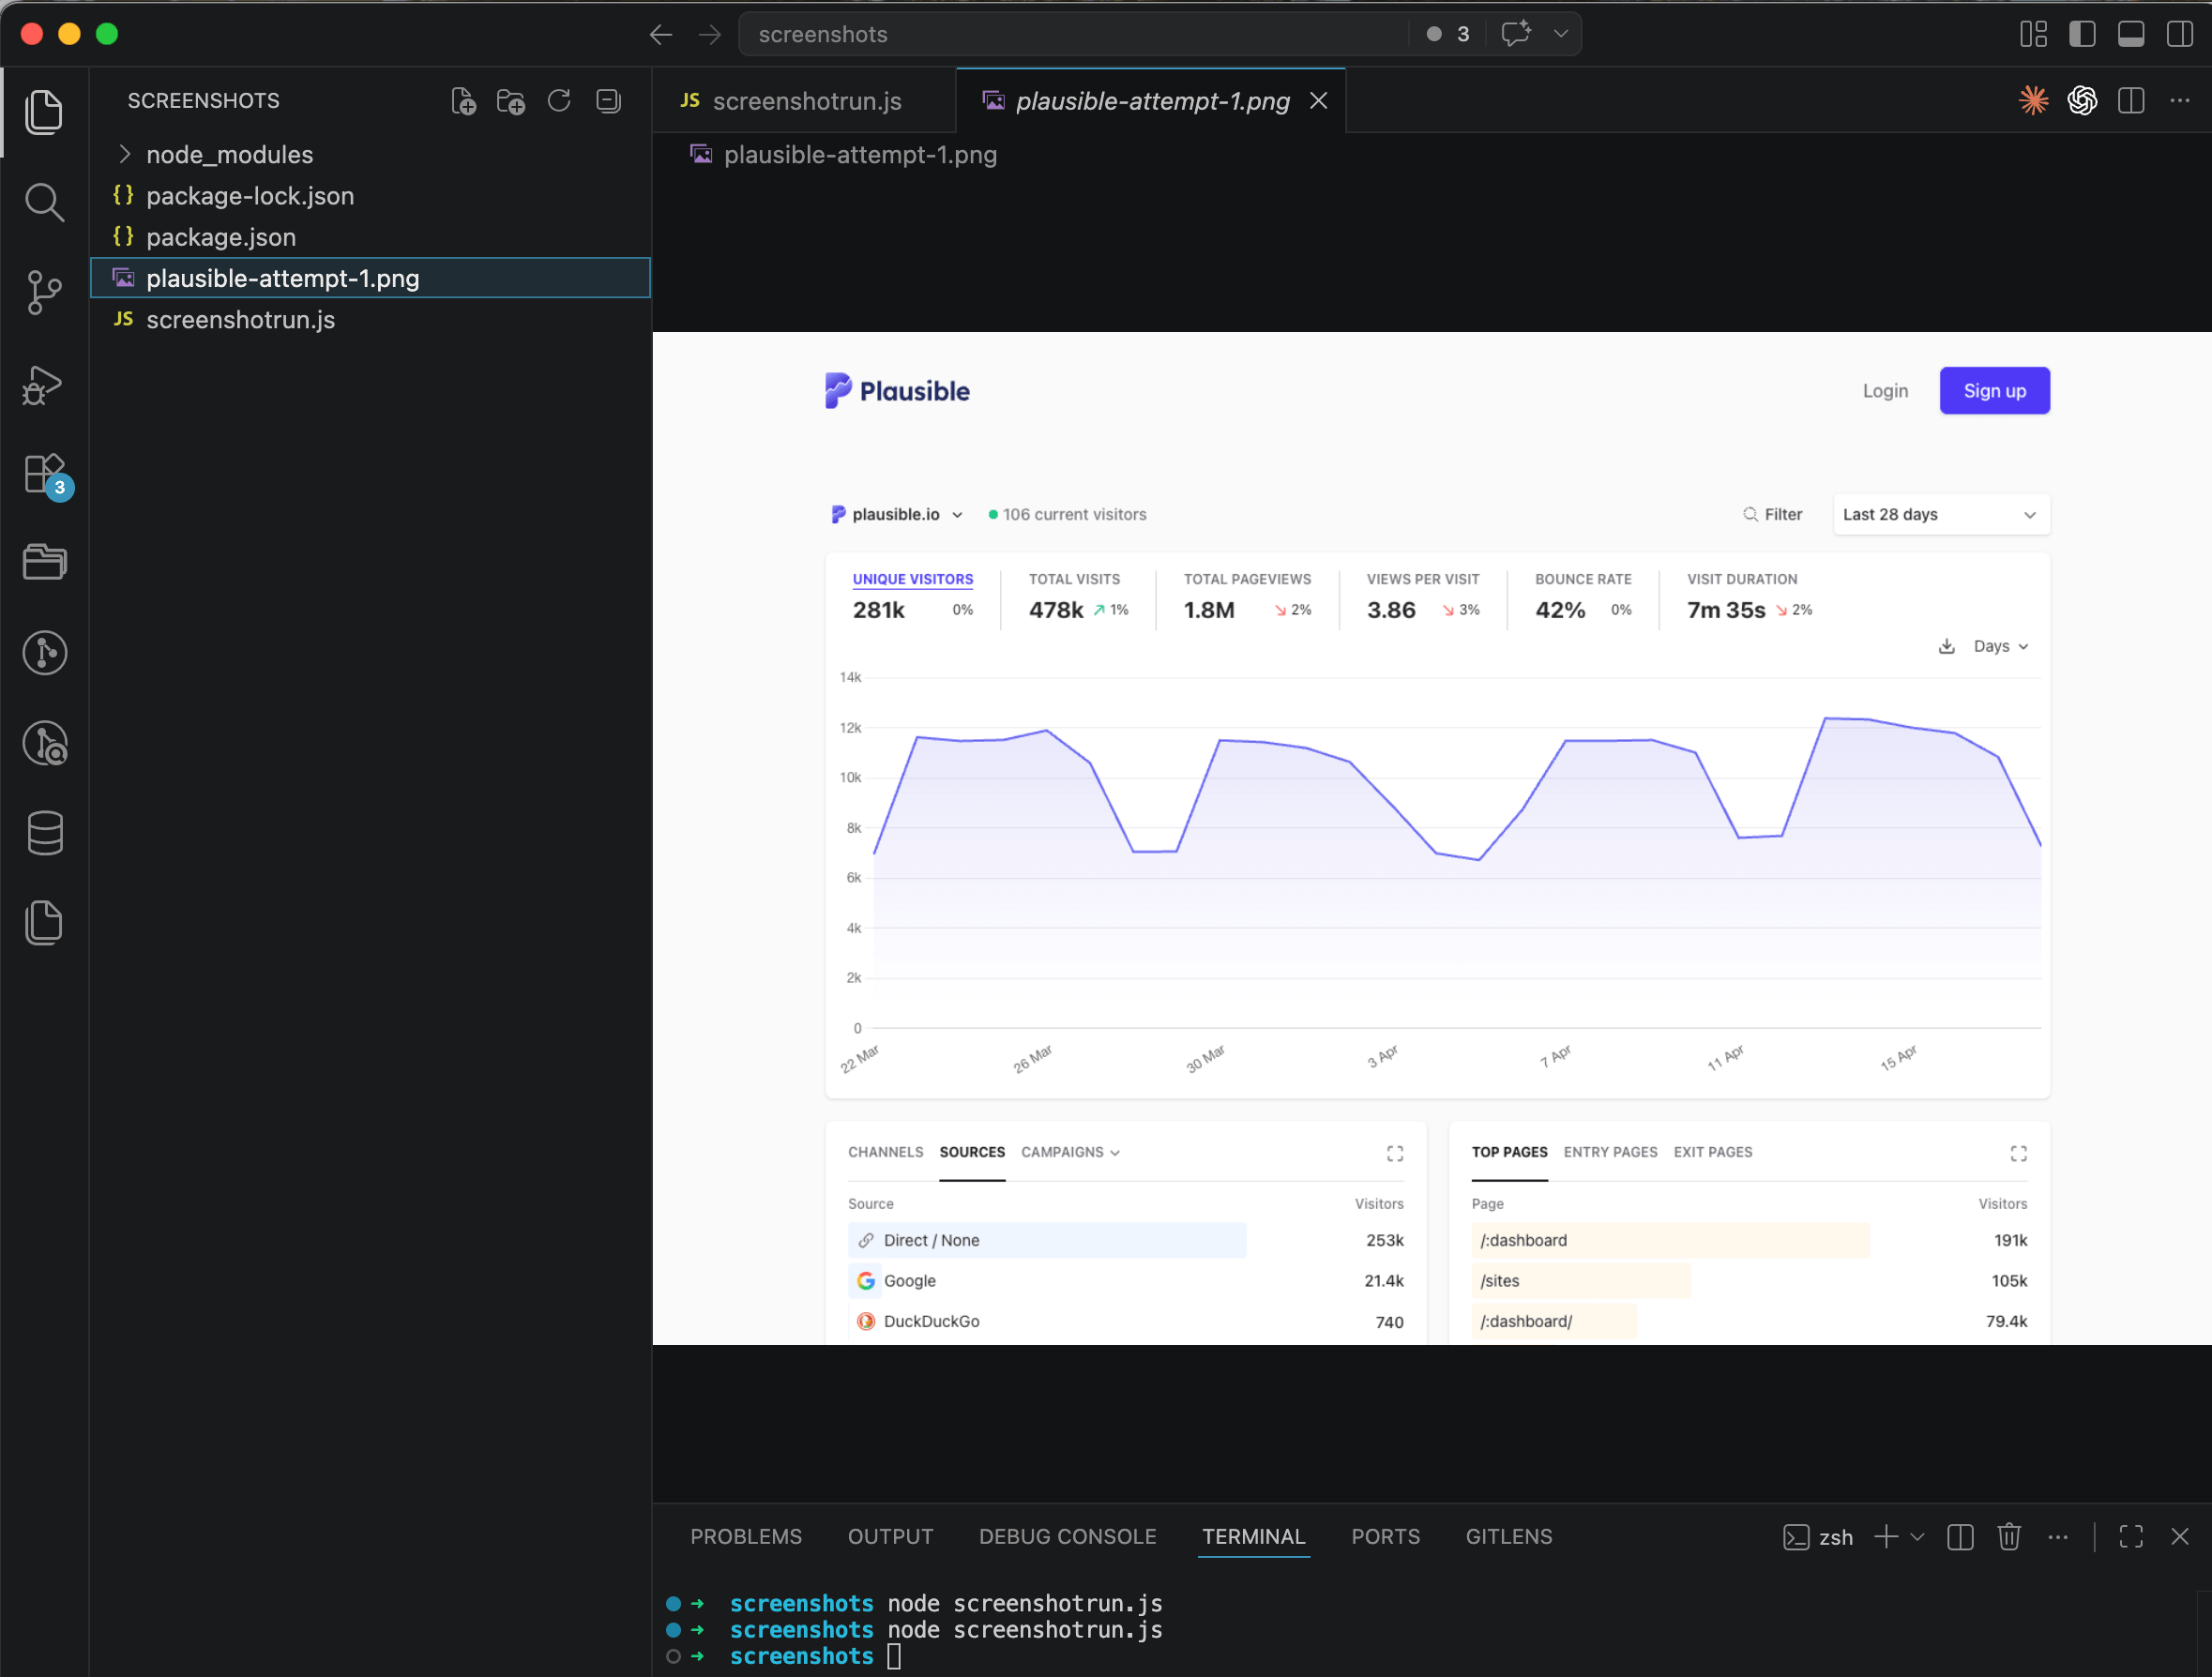Open the Search view in the activity bar
Image resolution: width=2212 pixels, height=1677 pixels.
(x=44, y=203)
